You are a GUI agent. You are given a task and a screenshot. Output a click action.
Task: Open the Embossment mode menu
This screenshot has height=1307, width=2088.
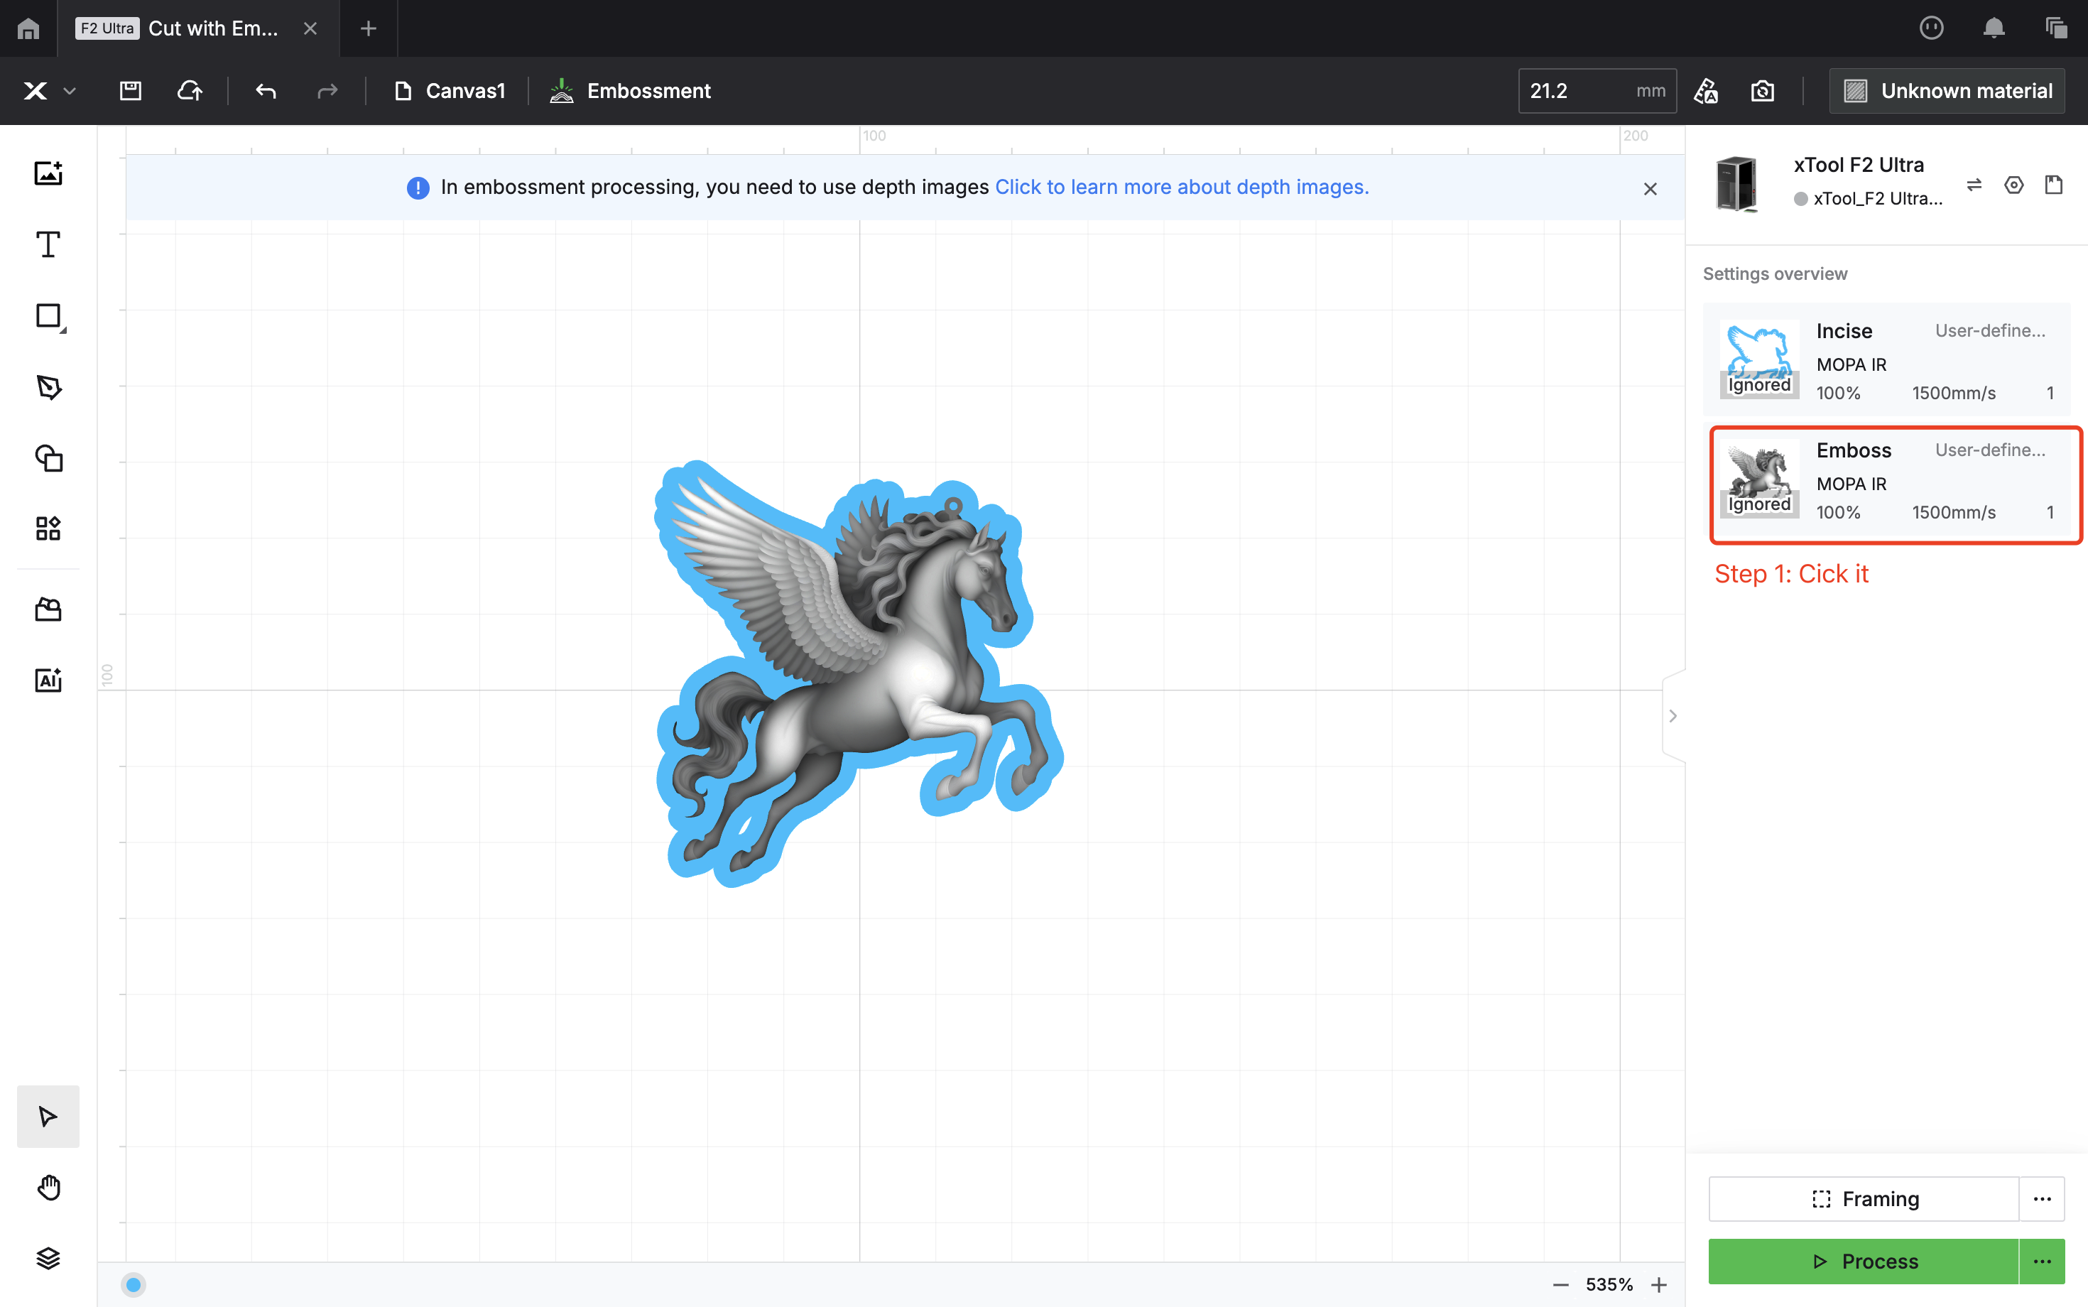630,91
